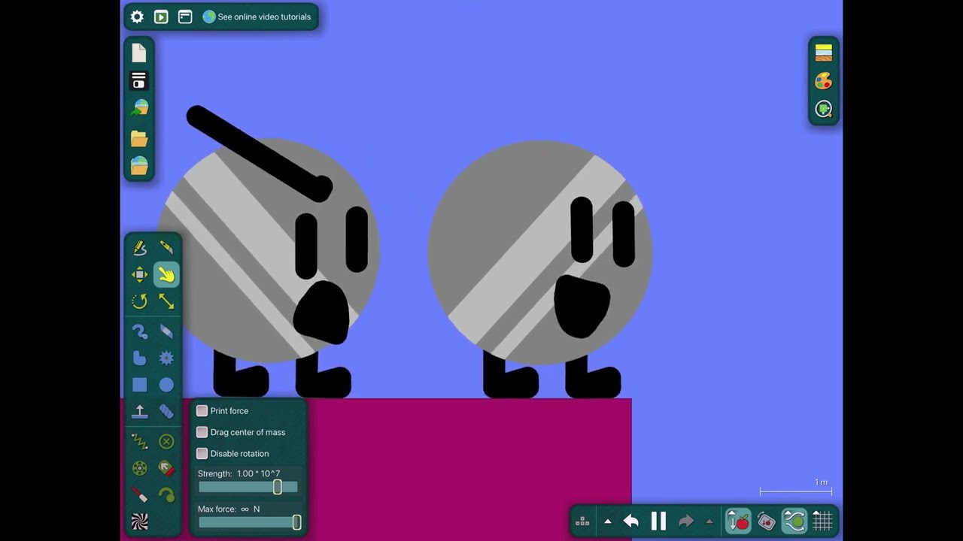Click the 'Max force: ∞ N' label
This screenshot has height=541, width=963.
(x=229, y=509)
